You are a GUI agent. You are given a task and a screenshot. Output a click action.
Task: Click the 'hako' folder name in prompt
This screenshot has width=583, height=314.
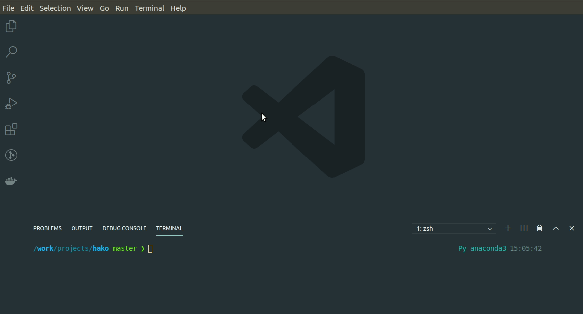pyautogui.click(x=101, y=249)
